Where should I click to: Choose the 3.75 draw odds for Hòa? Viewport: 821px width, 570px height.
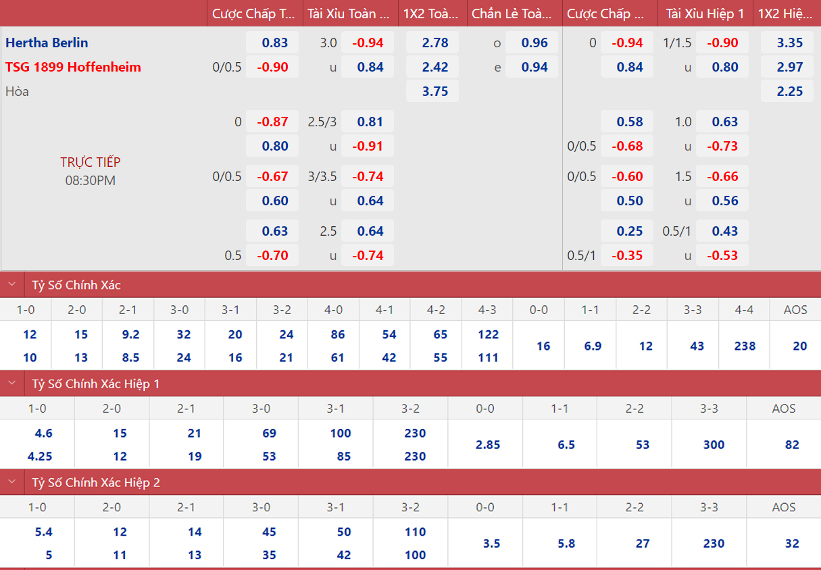(x=434, y=91)
